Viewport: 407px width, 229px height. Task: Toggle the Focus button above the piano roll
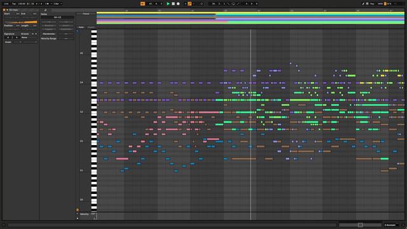86,14
